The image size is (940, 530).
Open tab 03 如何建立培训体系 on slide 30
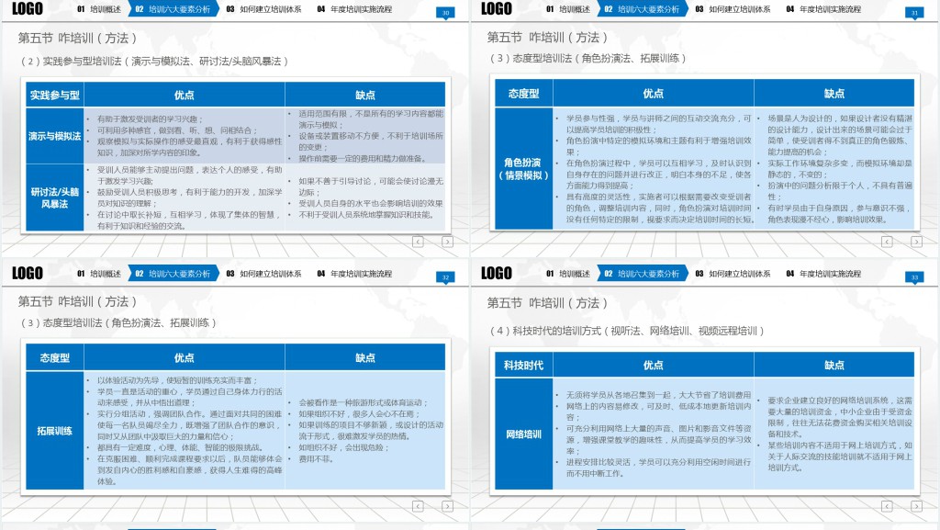click(263, 9)
